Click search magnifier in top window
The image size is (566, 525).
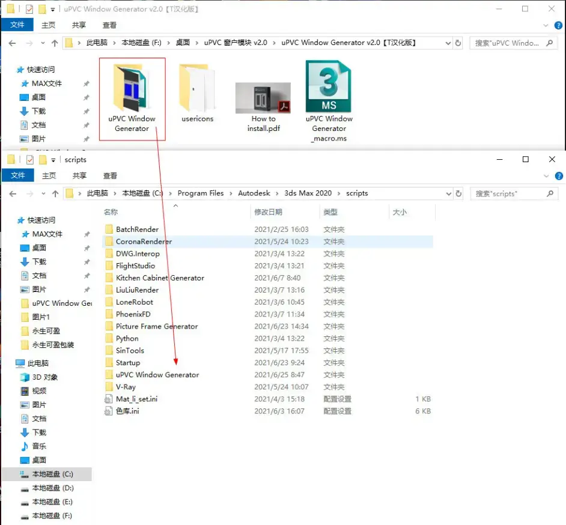[x=549, y=43]
